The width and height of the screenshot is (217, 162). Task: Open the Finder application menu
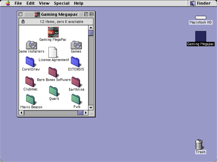pos(200,3)
